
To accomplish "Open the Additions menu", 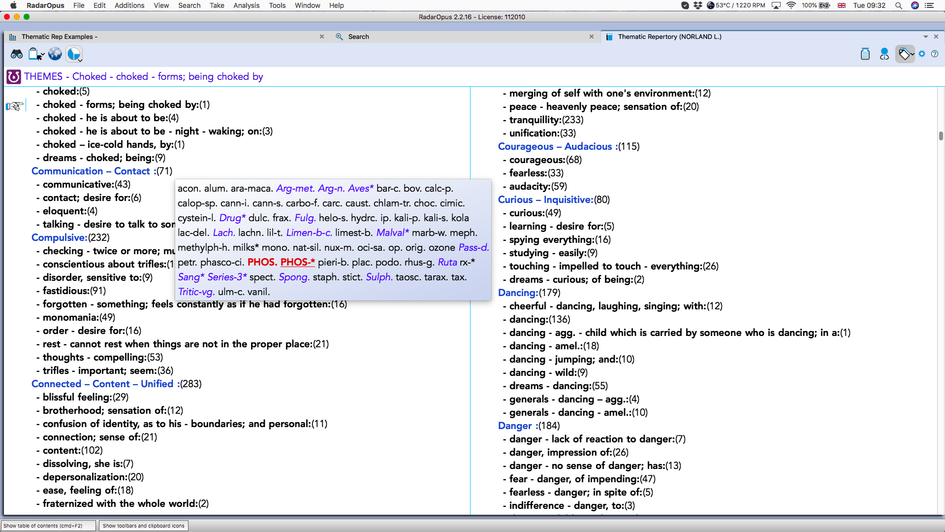I will coord(129,5).
